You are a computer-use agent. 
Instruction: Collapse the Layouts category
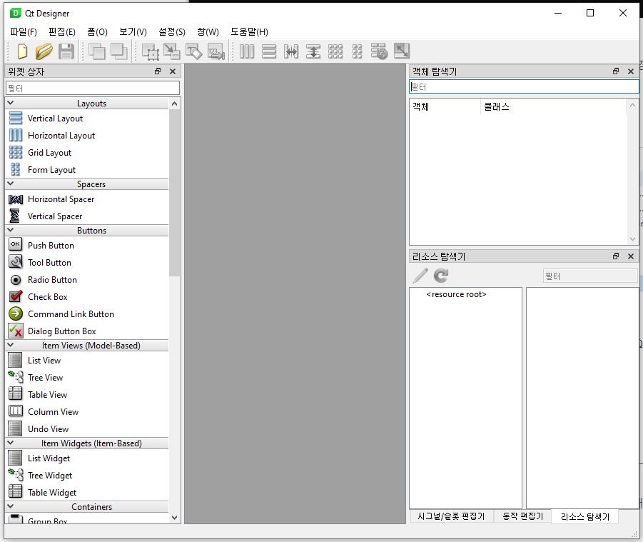11,103
